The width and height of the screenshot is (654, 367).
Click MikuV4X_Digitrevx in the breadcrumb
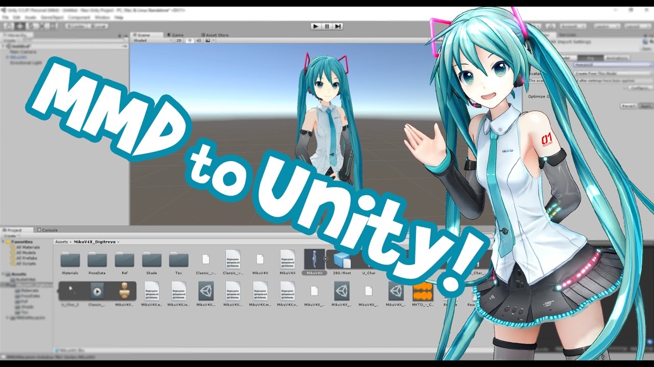pos(96,242)
